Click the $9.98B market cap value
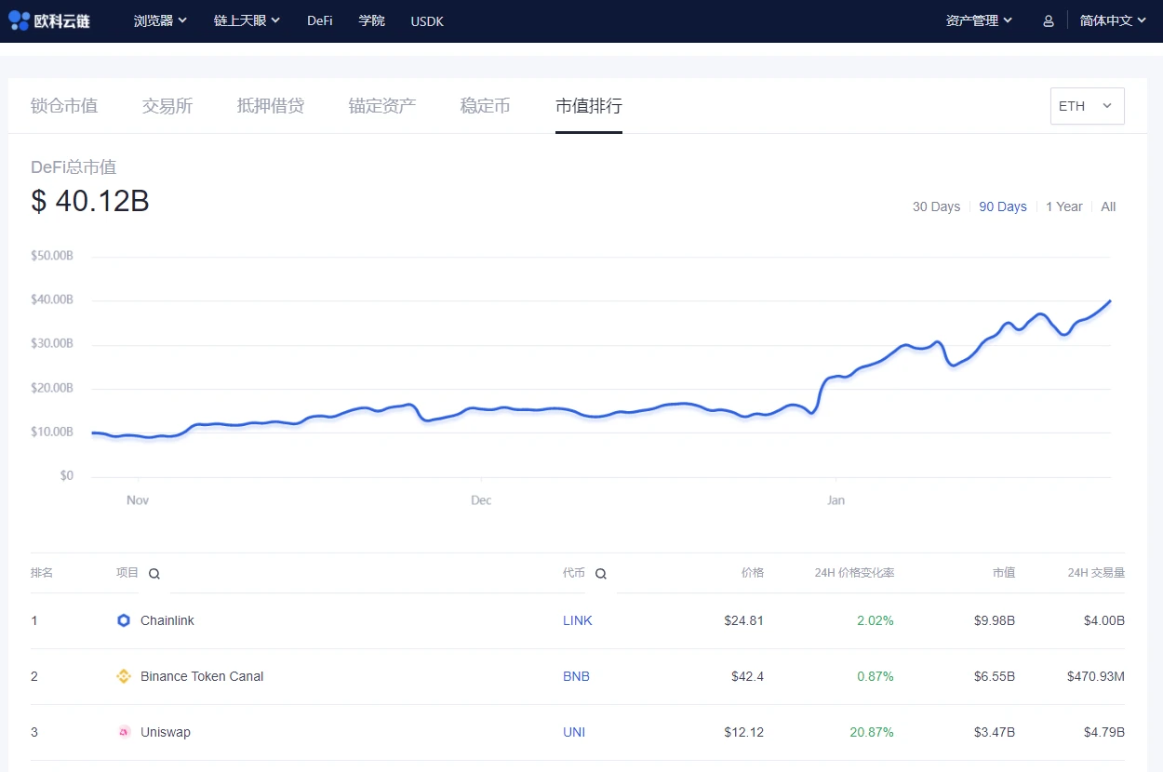 click(994, 620)
